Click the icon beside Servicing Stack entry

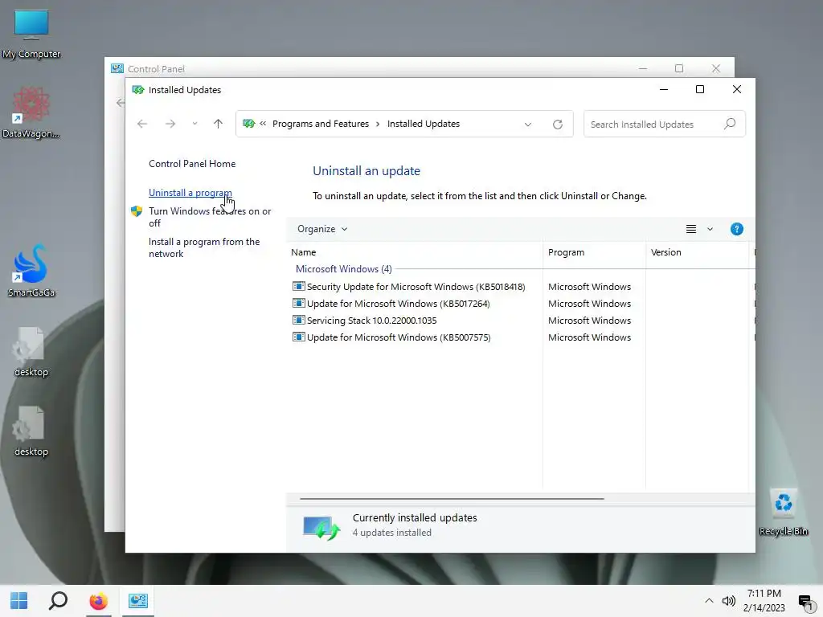click(x=299, y=320)
